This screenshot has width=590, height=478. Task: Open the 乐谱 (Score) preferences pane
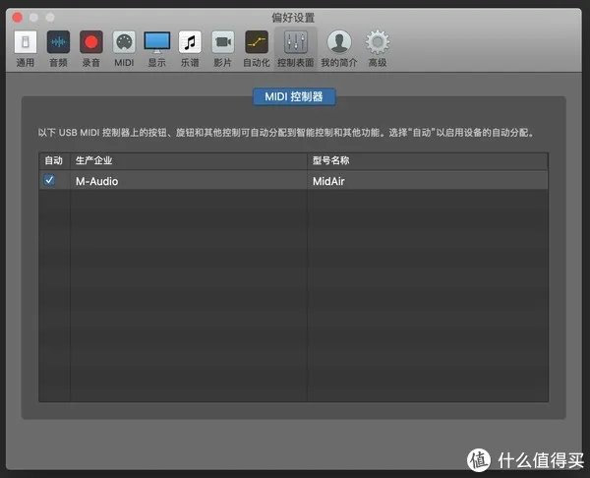pos(190,49)
